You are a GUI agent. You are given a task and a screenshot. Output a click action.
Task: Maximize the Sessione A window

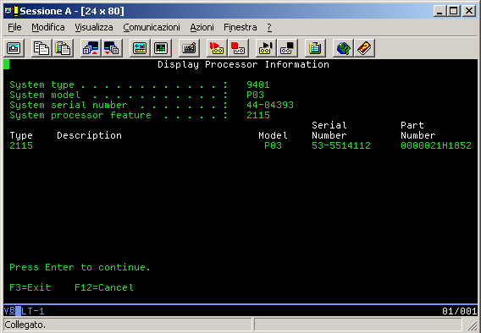pos(453,11)
